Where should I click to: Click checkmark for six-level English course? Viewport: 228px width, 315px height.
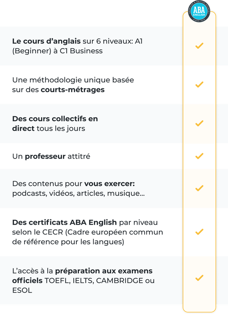(199, 46)
